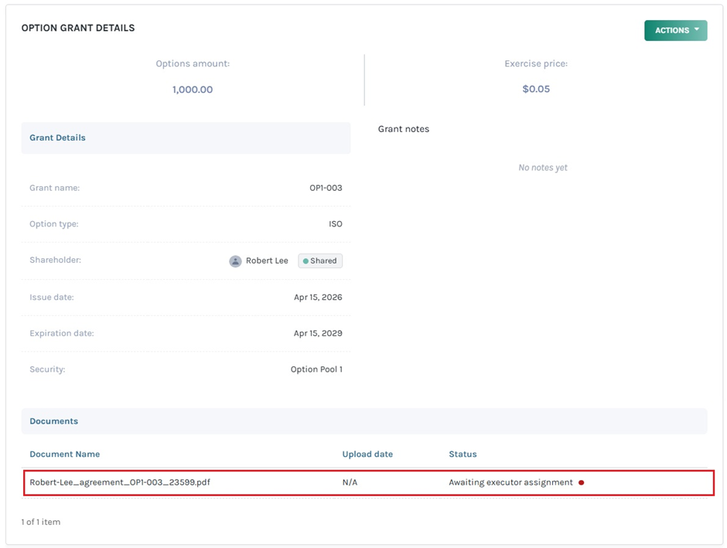Click Robert Lee's avatar icon

click(236, 261)
